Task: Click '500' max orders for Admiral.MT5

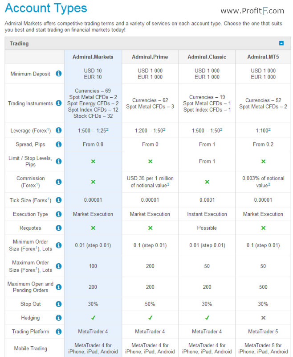Action: pyautogui.click(x=263, y=287)
